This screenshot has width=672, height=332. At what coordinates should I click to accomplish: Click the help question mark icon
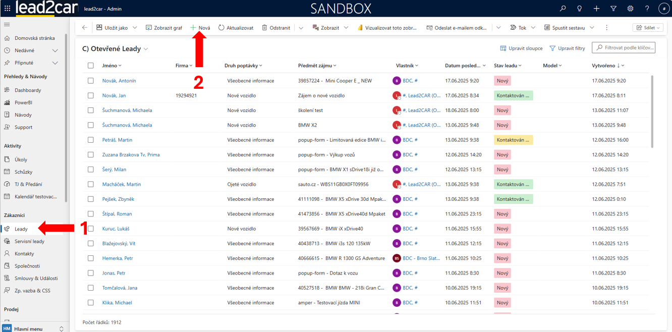coord(647,9)
